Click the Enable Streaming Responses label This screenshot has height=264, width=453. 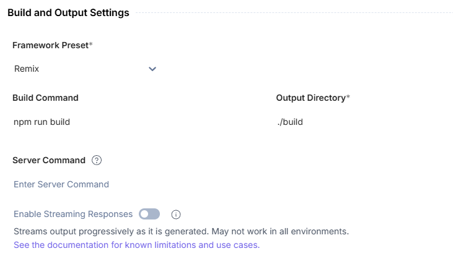point(73,214)
